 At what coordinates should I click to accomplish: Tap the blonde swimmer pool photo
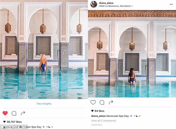click(x=44, y=50)
